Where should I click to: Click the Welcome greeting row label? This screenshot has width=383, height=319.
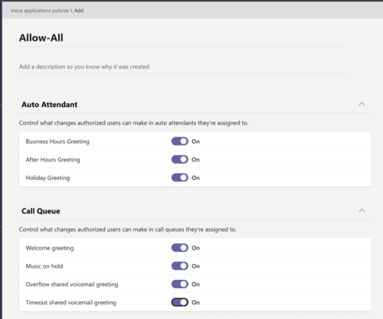tap(50, 248)
